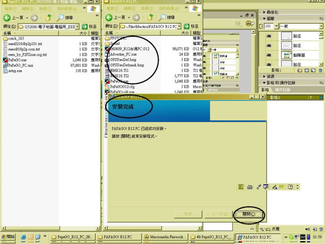
Task: Toggle eye visibility of the lowest, partly visible 路徑 layer
Action: [x=269, y=65]
